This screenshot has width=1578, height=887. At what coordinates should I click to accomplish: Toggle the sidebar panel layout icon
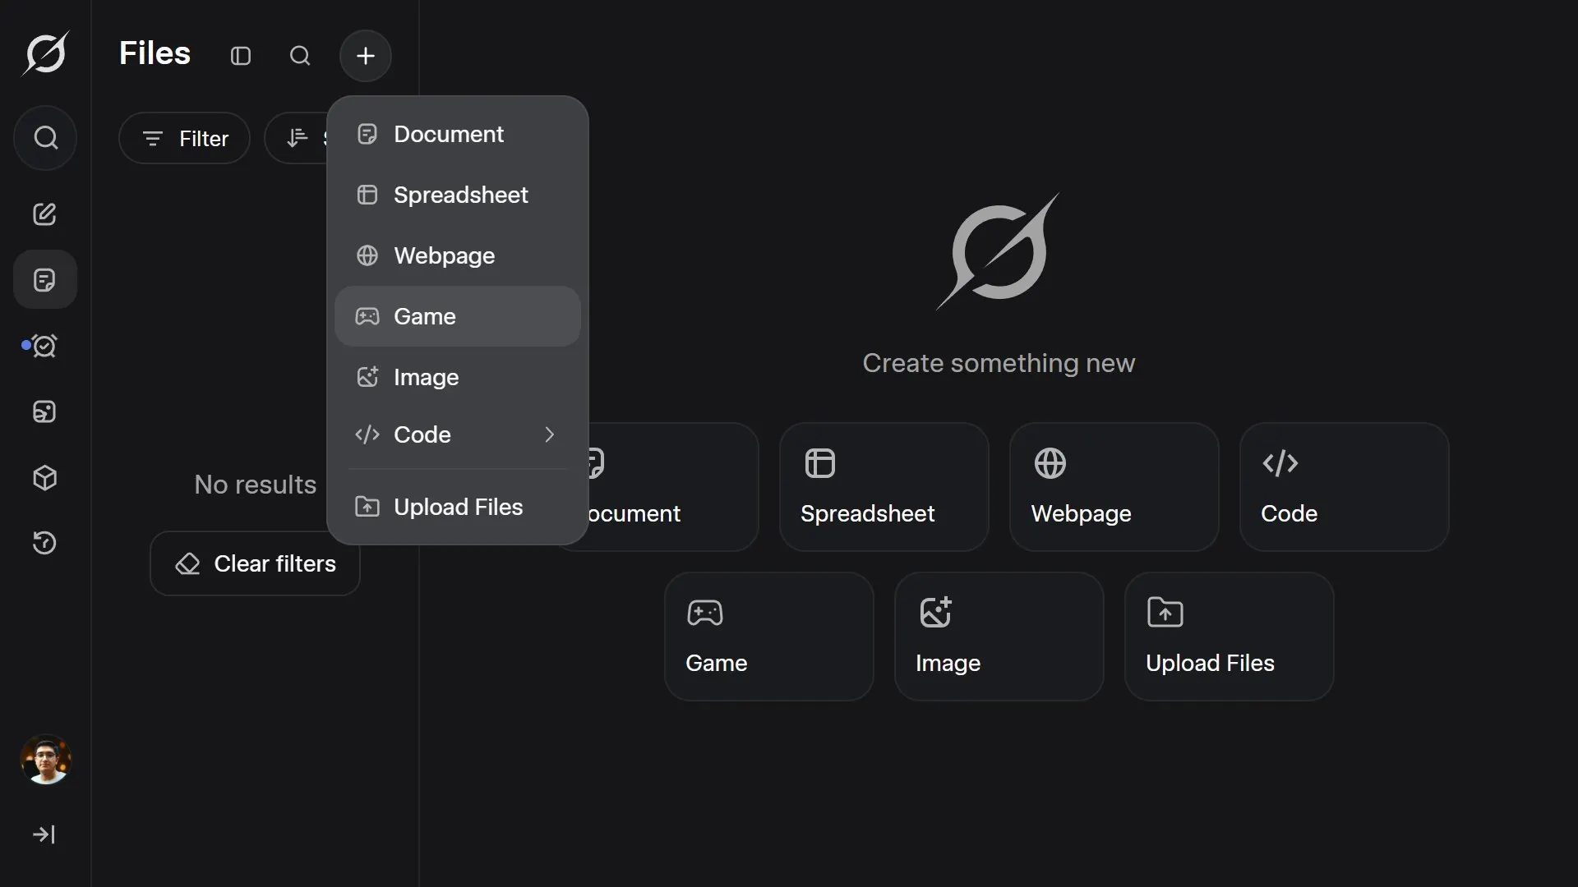[x=240, y=56]
